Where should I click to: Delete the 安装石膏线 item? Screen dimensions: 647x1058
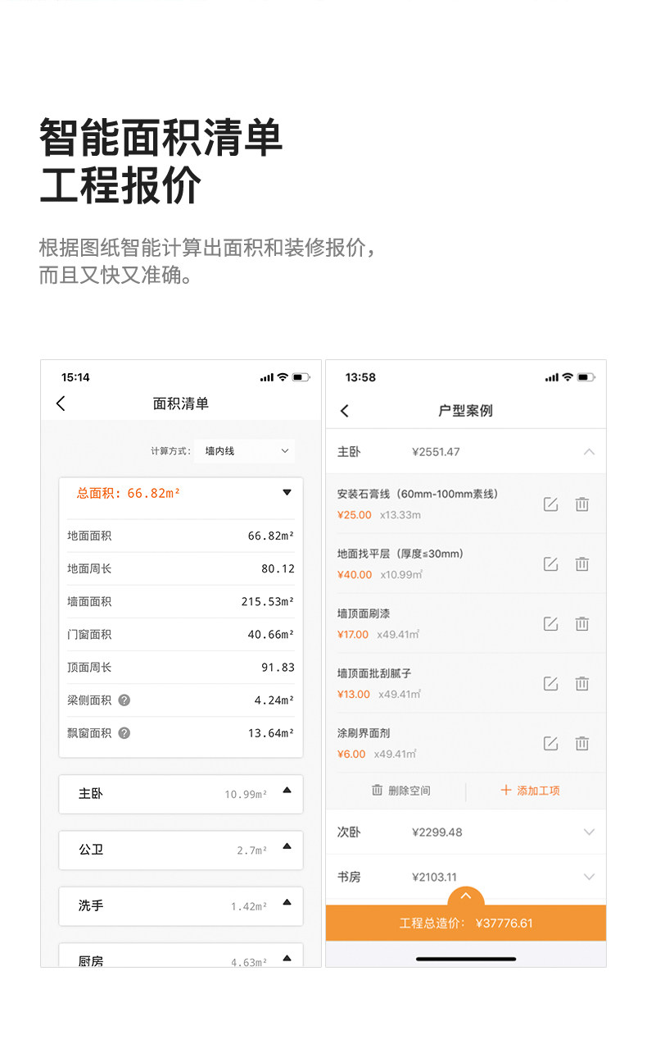581,504
